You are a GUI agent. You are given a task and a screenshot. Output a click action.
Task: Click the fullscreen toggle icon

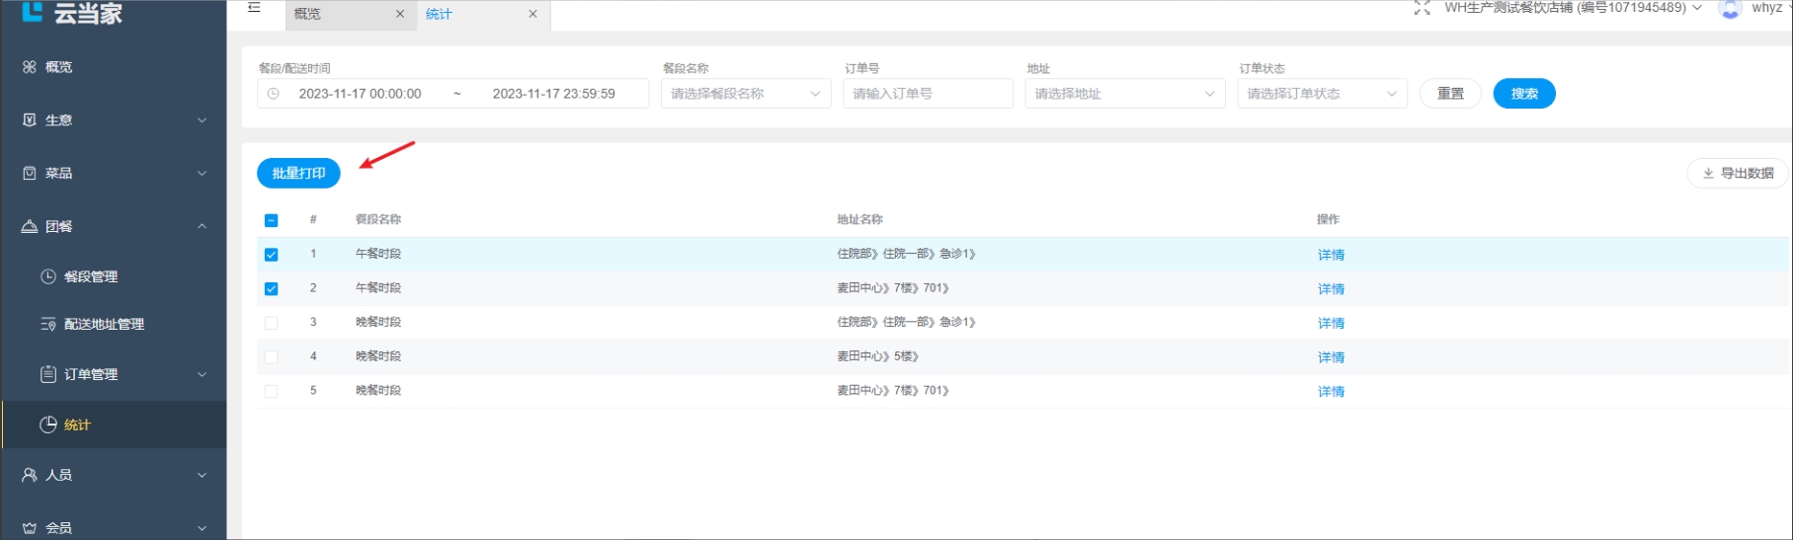point(1422,9)
